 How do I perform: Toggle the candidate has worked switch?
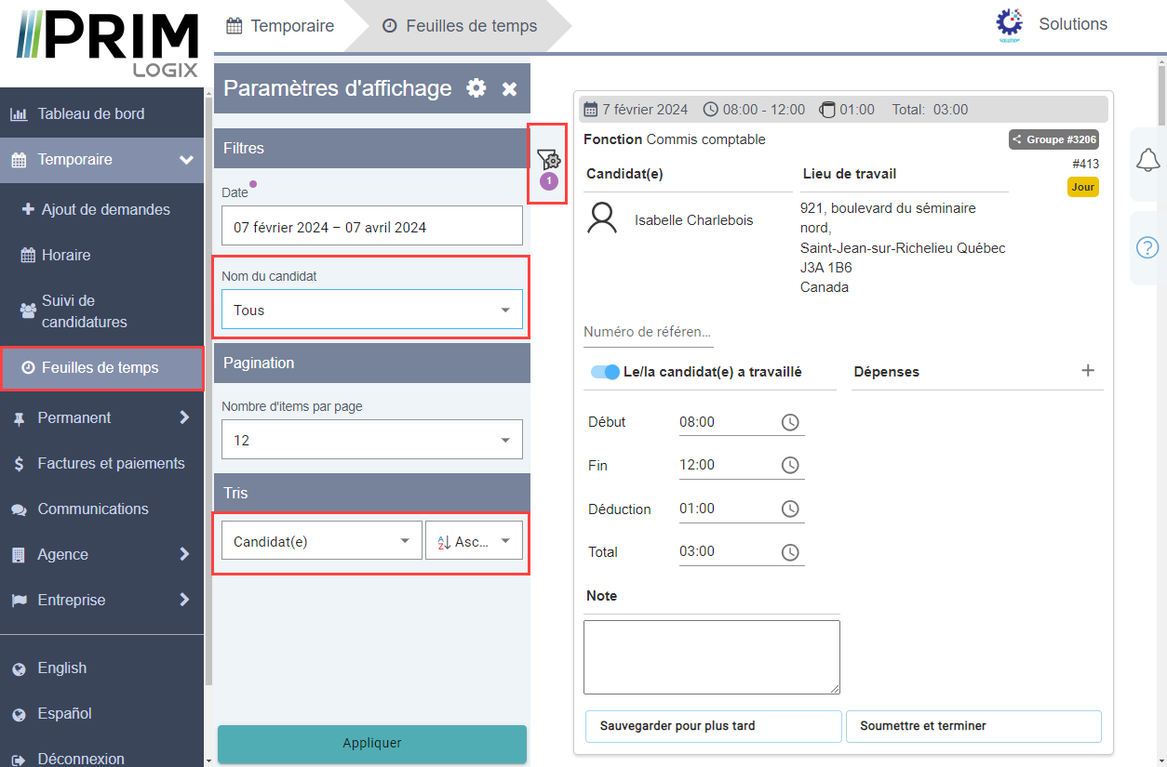(606, 372)
